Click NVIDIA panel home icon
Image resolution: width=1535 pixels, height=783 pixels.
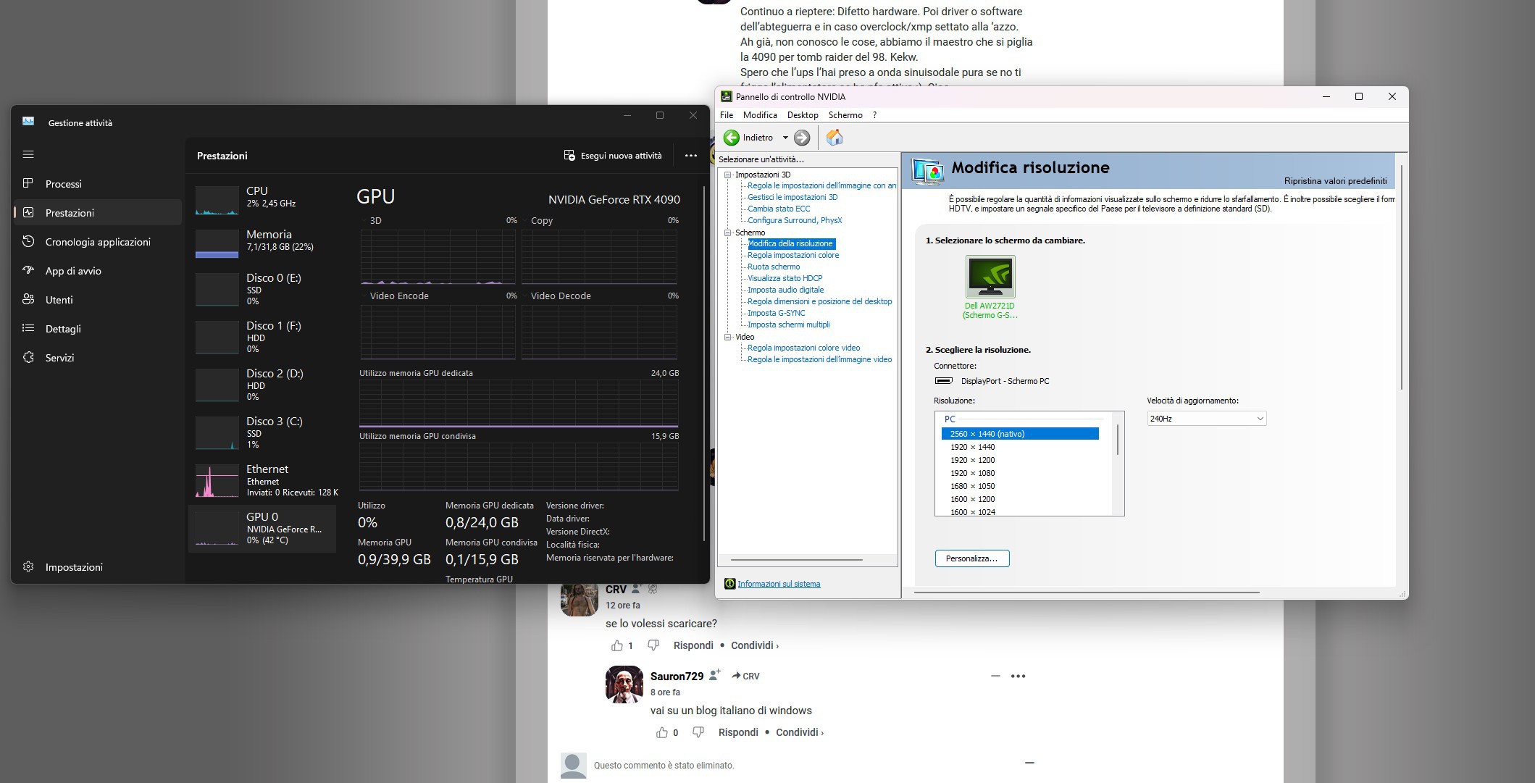click(835, 138)
